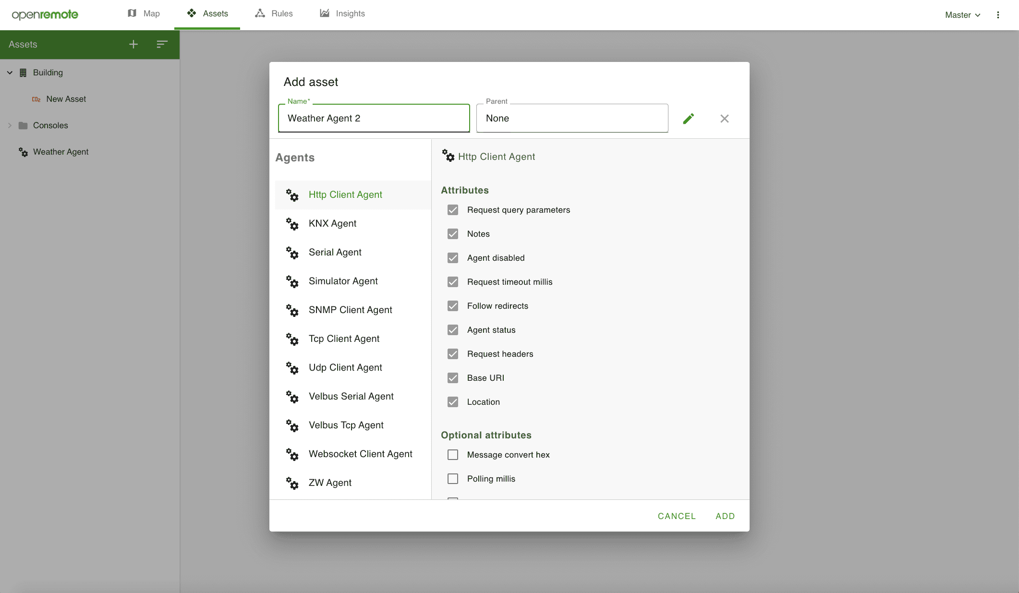
Task: Enable Message convert hex checkbox
Action: 453,455
